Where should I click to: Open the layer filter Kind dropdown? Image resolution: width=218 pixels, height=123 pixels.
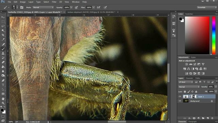[185, 82]
